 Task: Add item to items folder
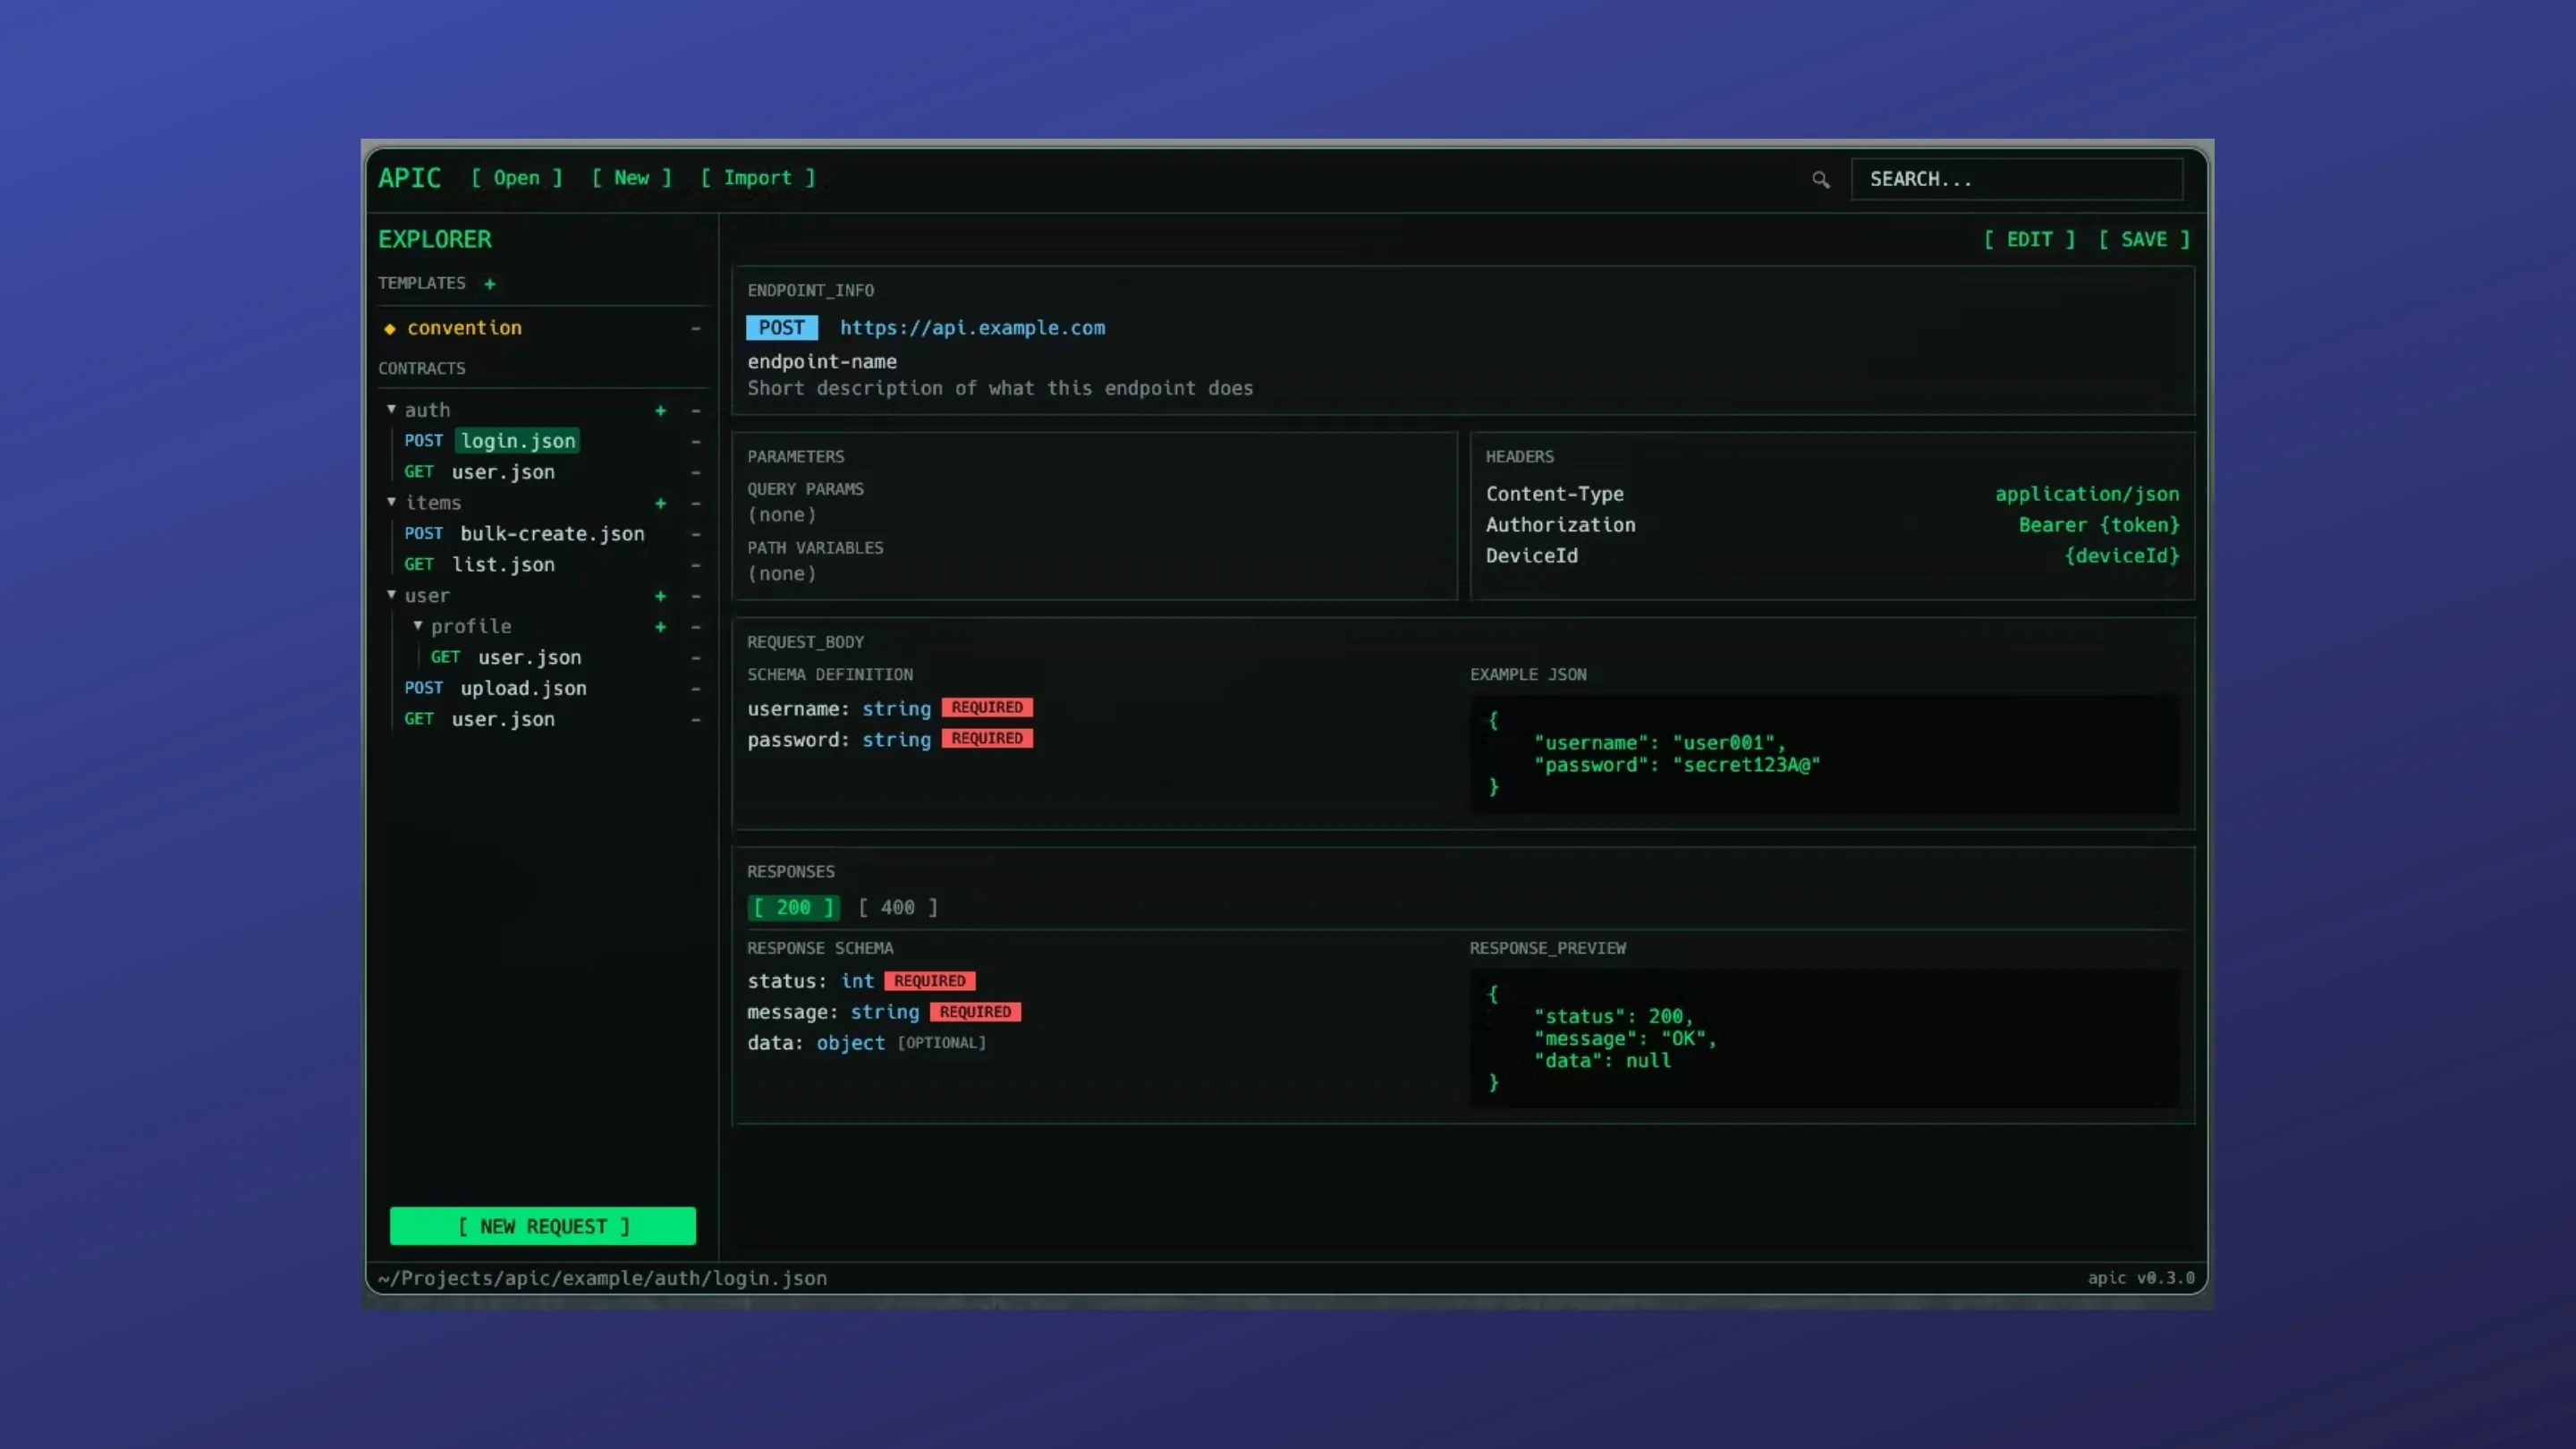click(x=660, y=503)
